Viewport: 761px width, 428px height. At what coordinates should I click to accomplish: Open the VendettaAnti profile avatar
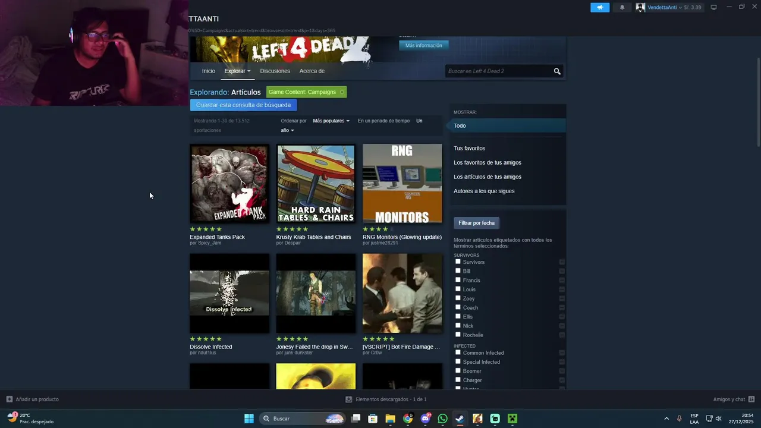pyautogui.click(x=640, y=7)
